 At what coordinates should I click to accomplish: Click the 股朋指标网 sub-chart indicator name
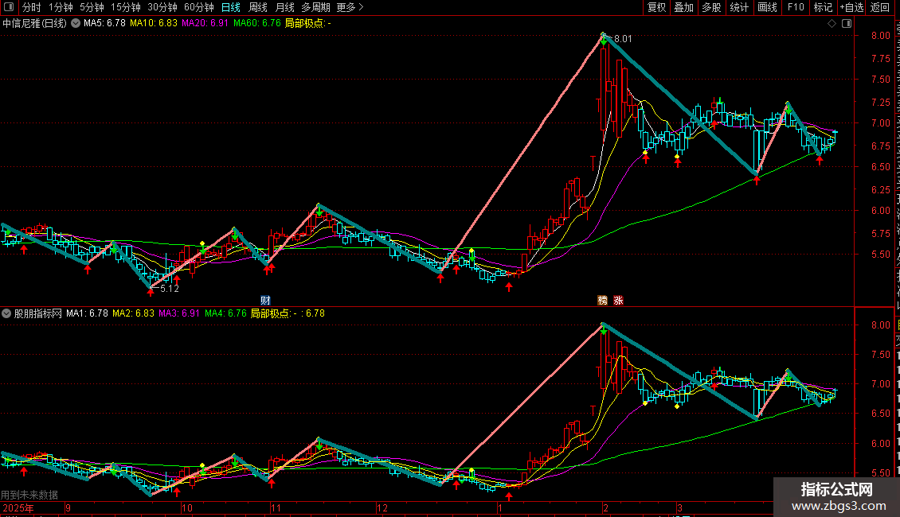click(38, 313)
